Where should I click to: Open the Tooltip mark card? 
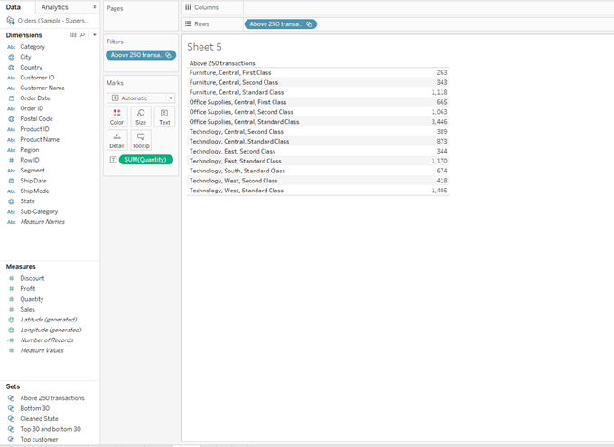click(141, 140)
